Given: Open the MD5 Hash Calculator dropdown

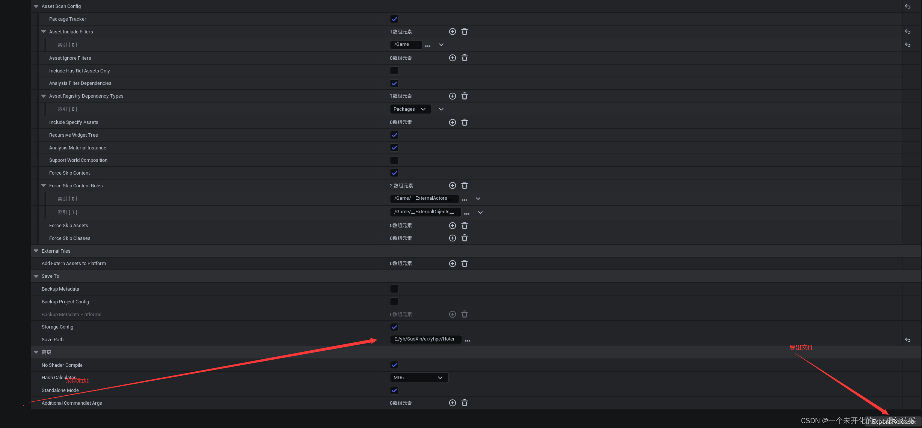Looking at the screenshot, I should point(419,378).
